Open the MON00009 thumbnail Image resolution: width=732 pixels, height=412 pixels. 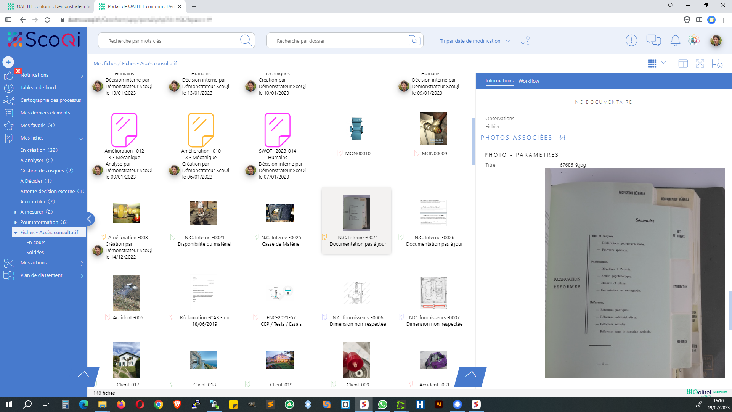tap(433, 129)
